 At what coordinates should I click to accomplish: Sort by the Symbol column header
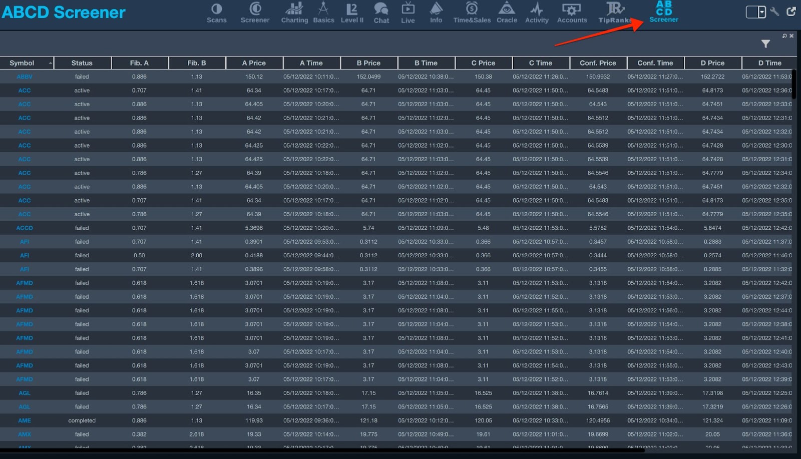click(x=22, y=63)
